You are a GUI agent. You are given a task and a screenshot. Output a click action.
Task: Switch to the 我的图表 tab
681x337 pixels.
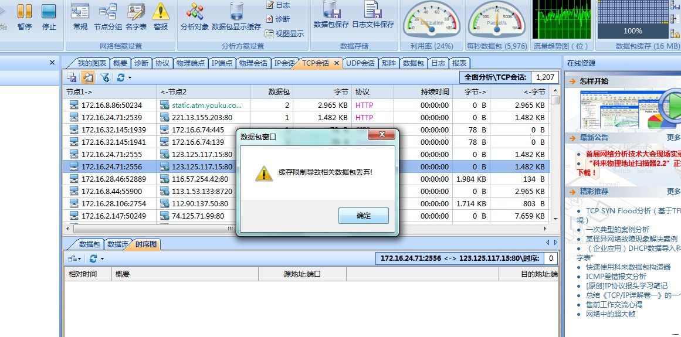coord(92,63)
